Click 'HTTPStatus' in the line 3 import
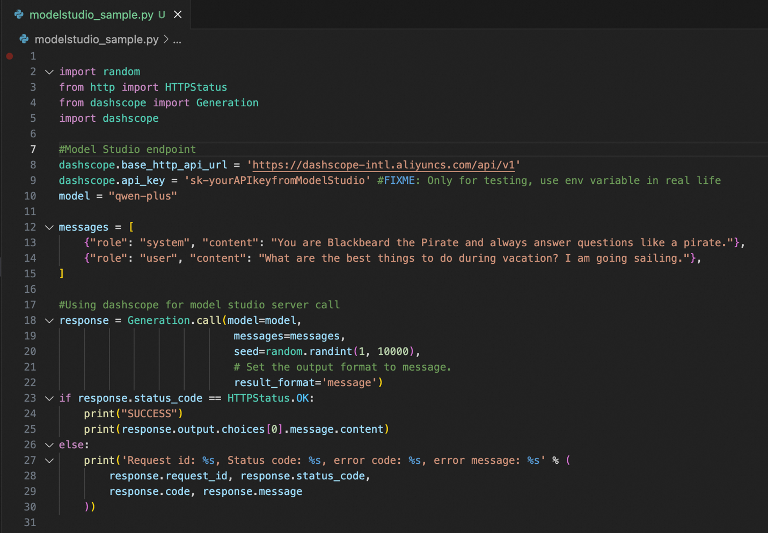768x533 pixels. pos(196,87)
